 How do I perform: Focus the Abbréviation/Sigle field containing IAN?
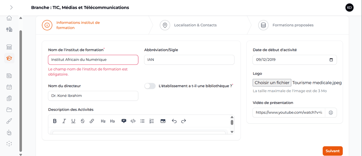pos(189,60)
